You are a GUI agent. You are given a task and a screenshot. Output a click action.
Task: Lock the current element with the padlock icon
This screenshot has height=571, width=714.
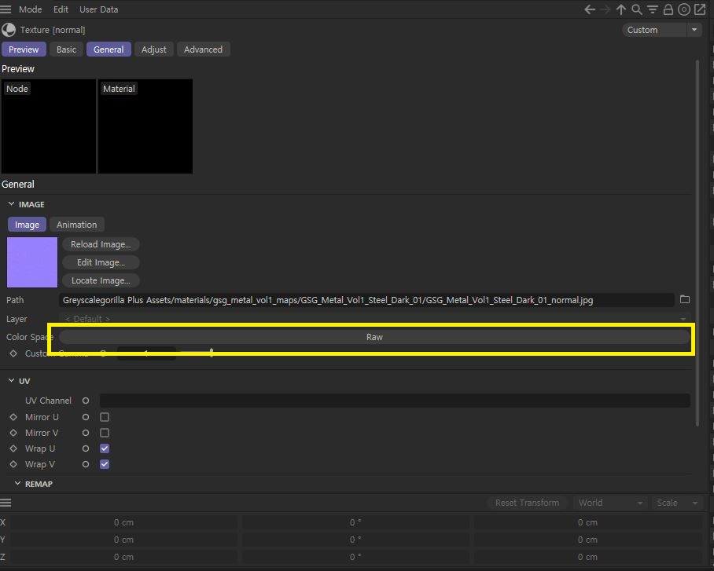click(x=668, y=9)
